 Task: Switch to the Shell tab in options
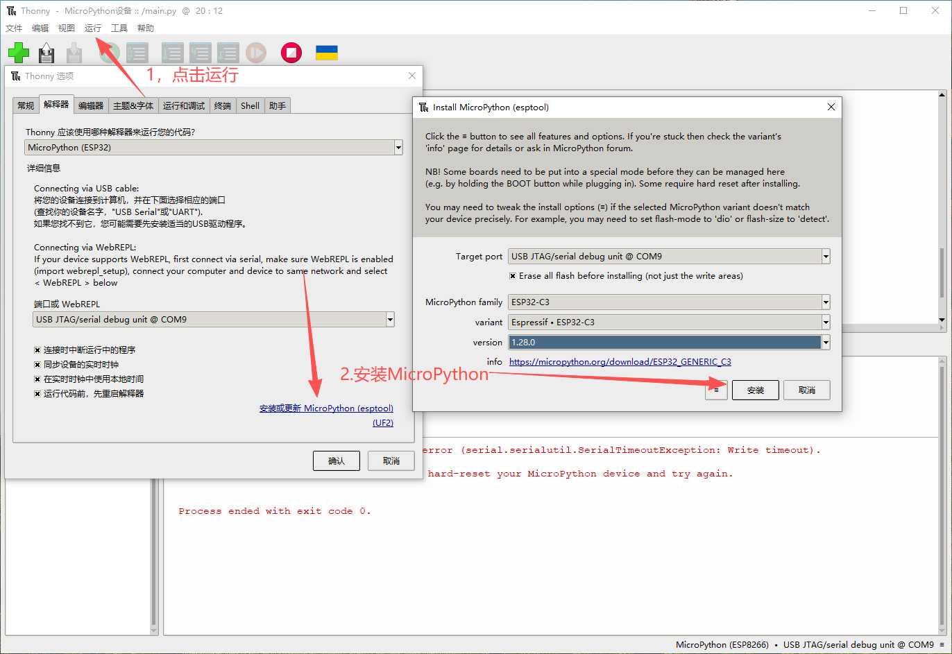(250, 105)
